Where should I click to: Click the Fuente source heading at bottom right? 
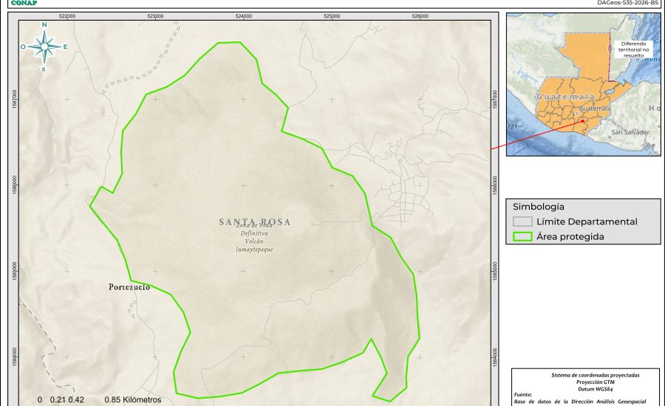pyautogui.click(x=524, y=395)
